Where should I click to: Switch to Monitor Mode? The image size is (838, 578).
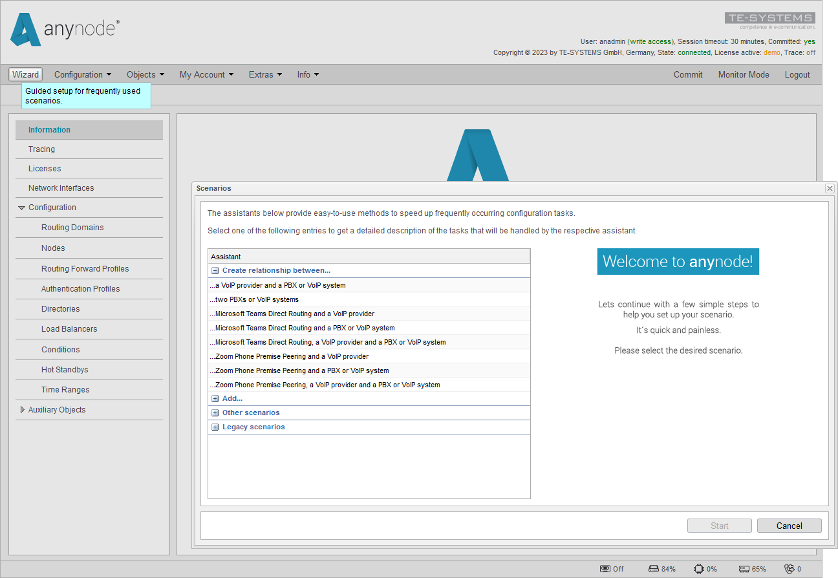[744, 74]
